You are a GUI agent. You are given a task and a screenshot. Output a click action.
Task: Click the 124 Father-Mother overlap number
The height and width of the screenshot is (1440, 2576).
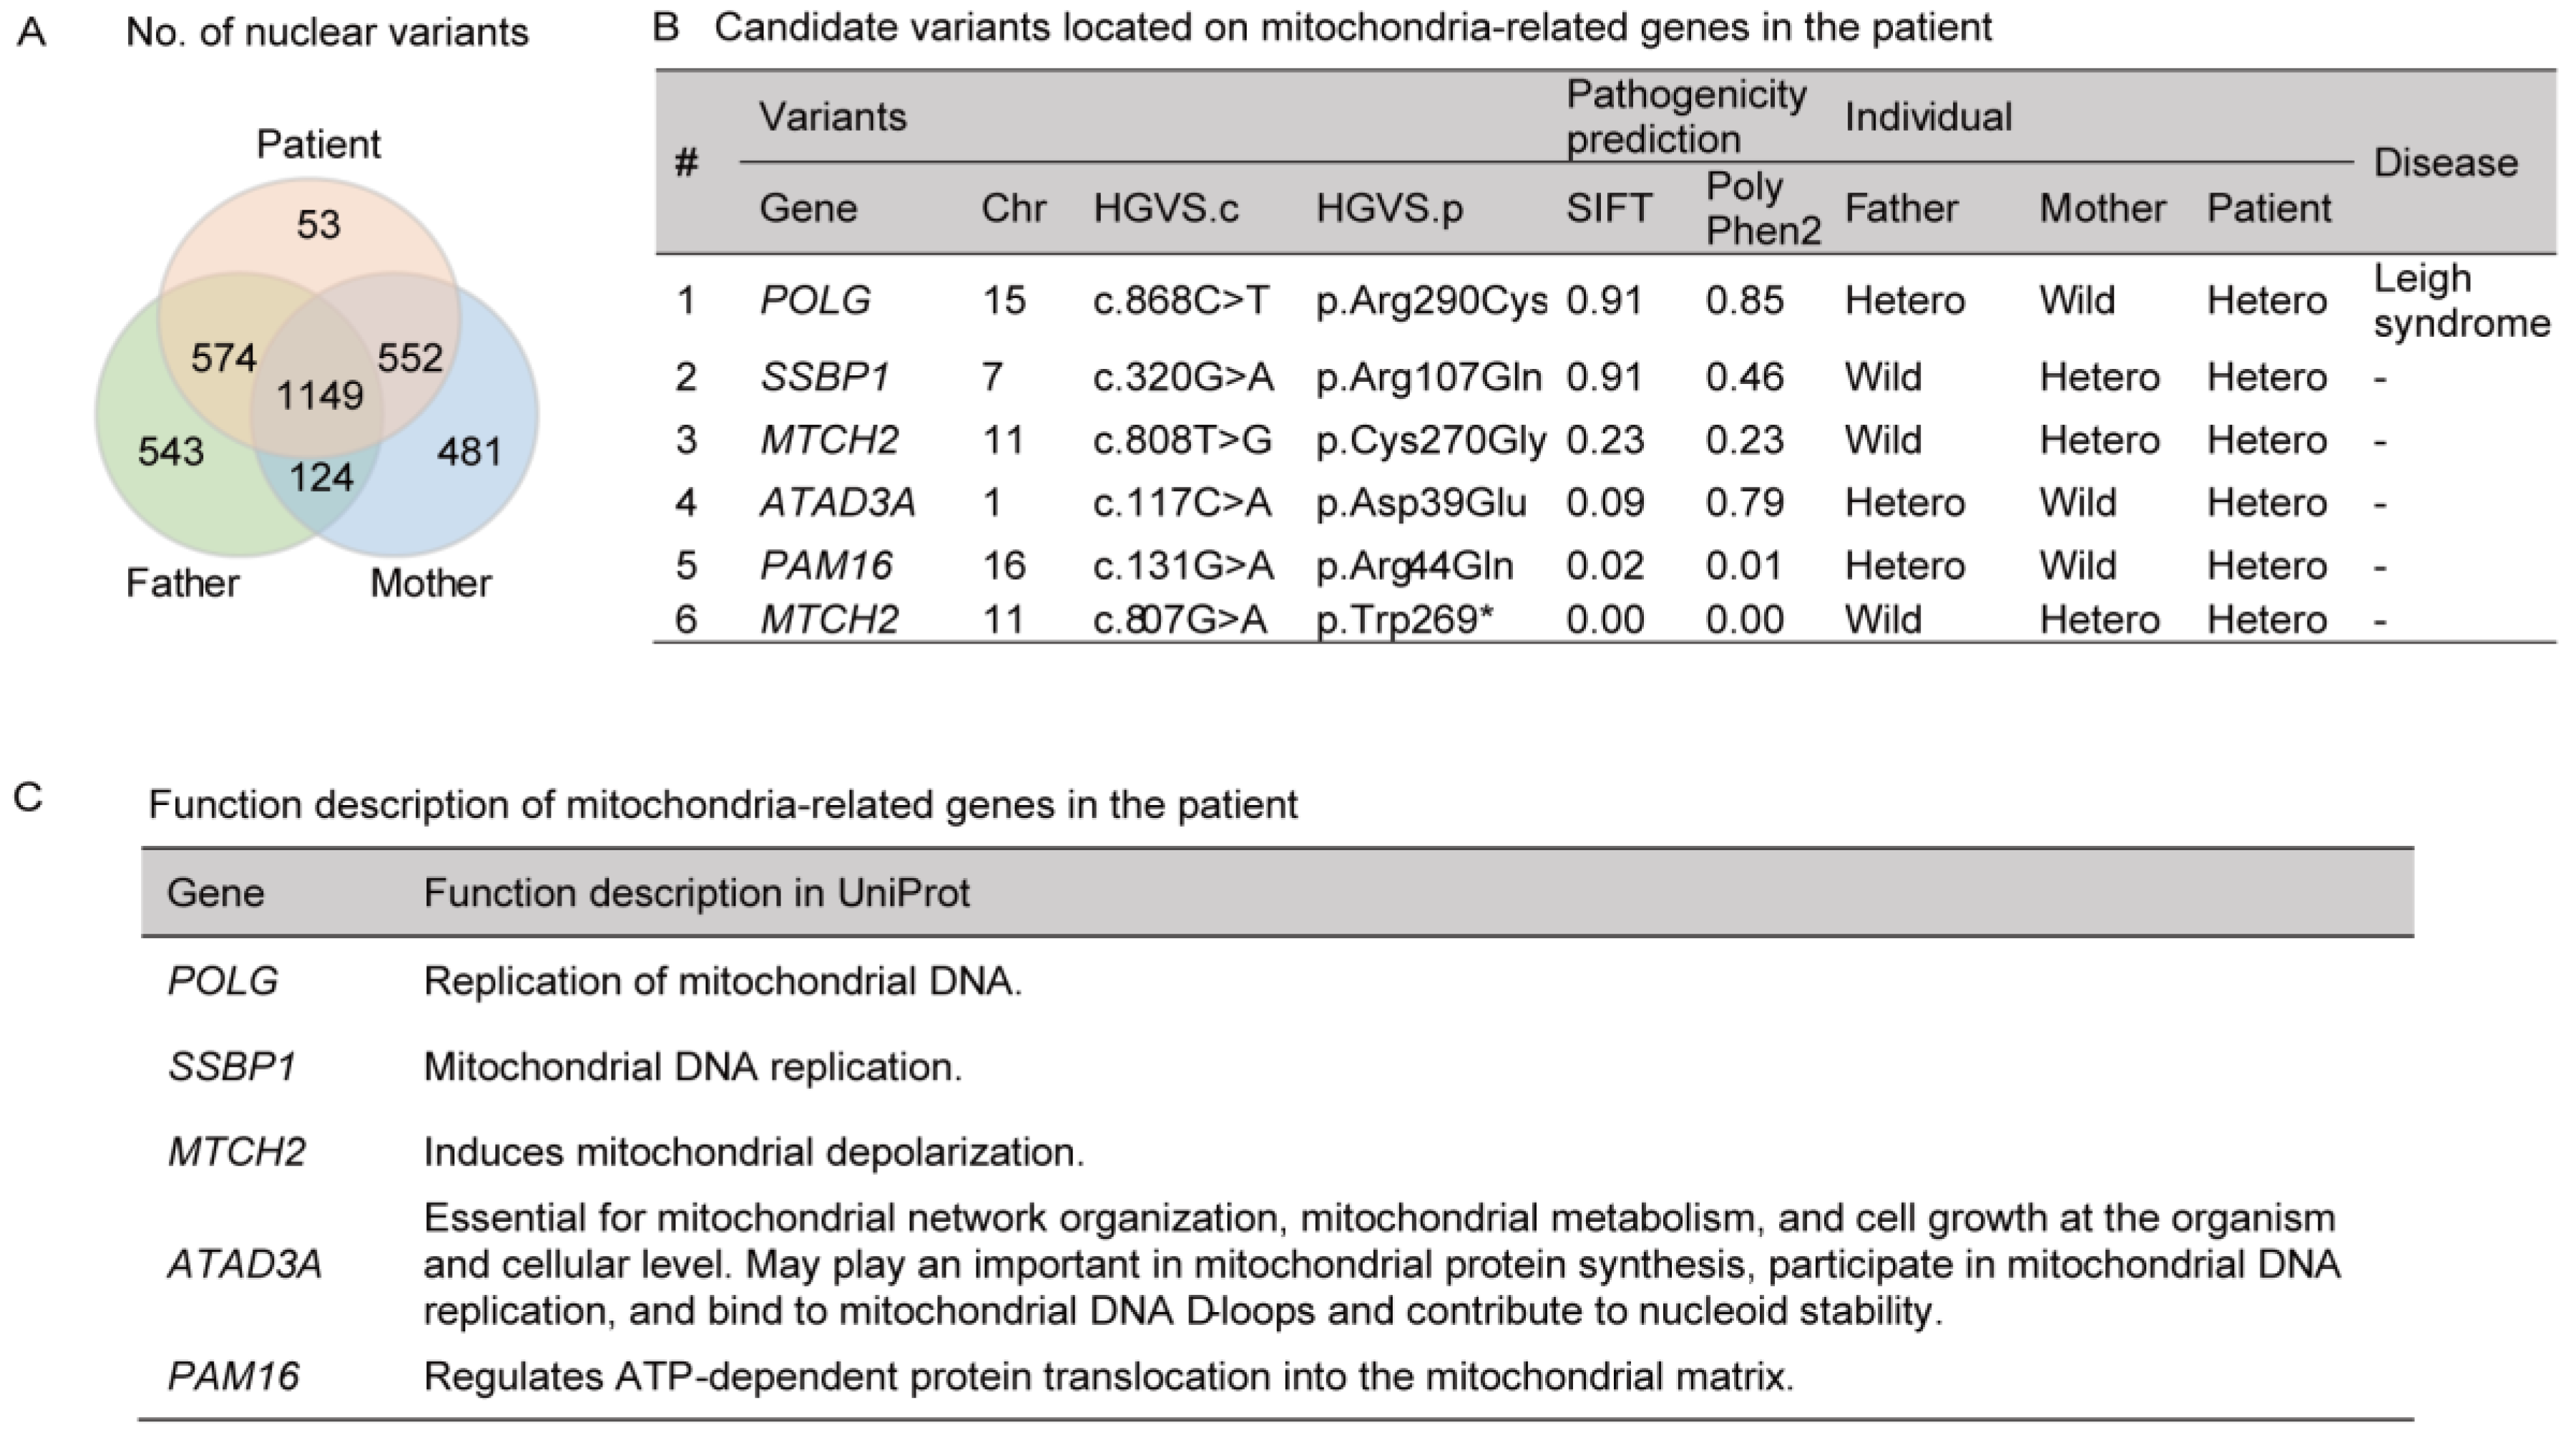pyautogui.click(x=321, y=478)
